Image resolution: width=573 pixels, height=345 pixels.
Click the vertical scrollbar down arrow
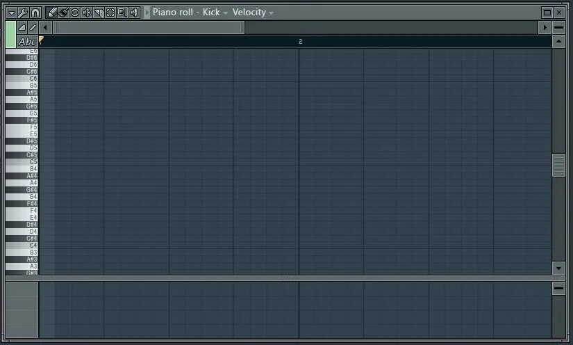558,268
